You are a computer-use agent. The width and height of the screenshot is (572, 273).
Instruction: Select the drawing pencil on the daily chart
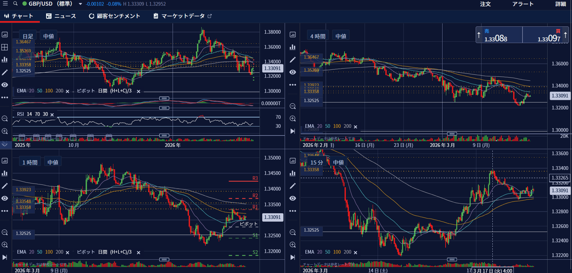(x=5, y=72)
